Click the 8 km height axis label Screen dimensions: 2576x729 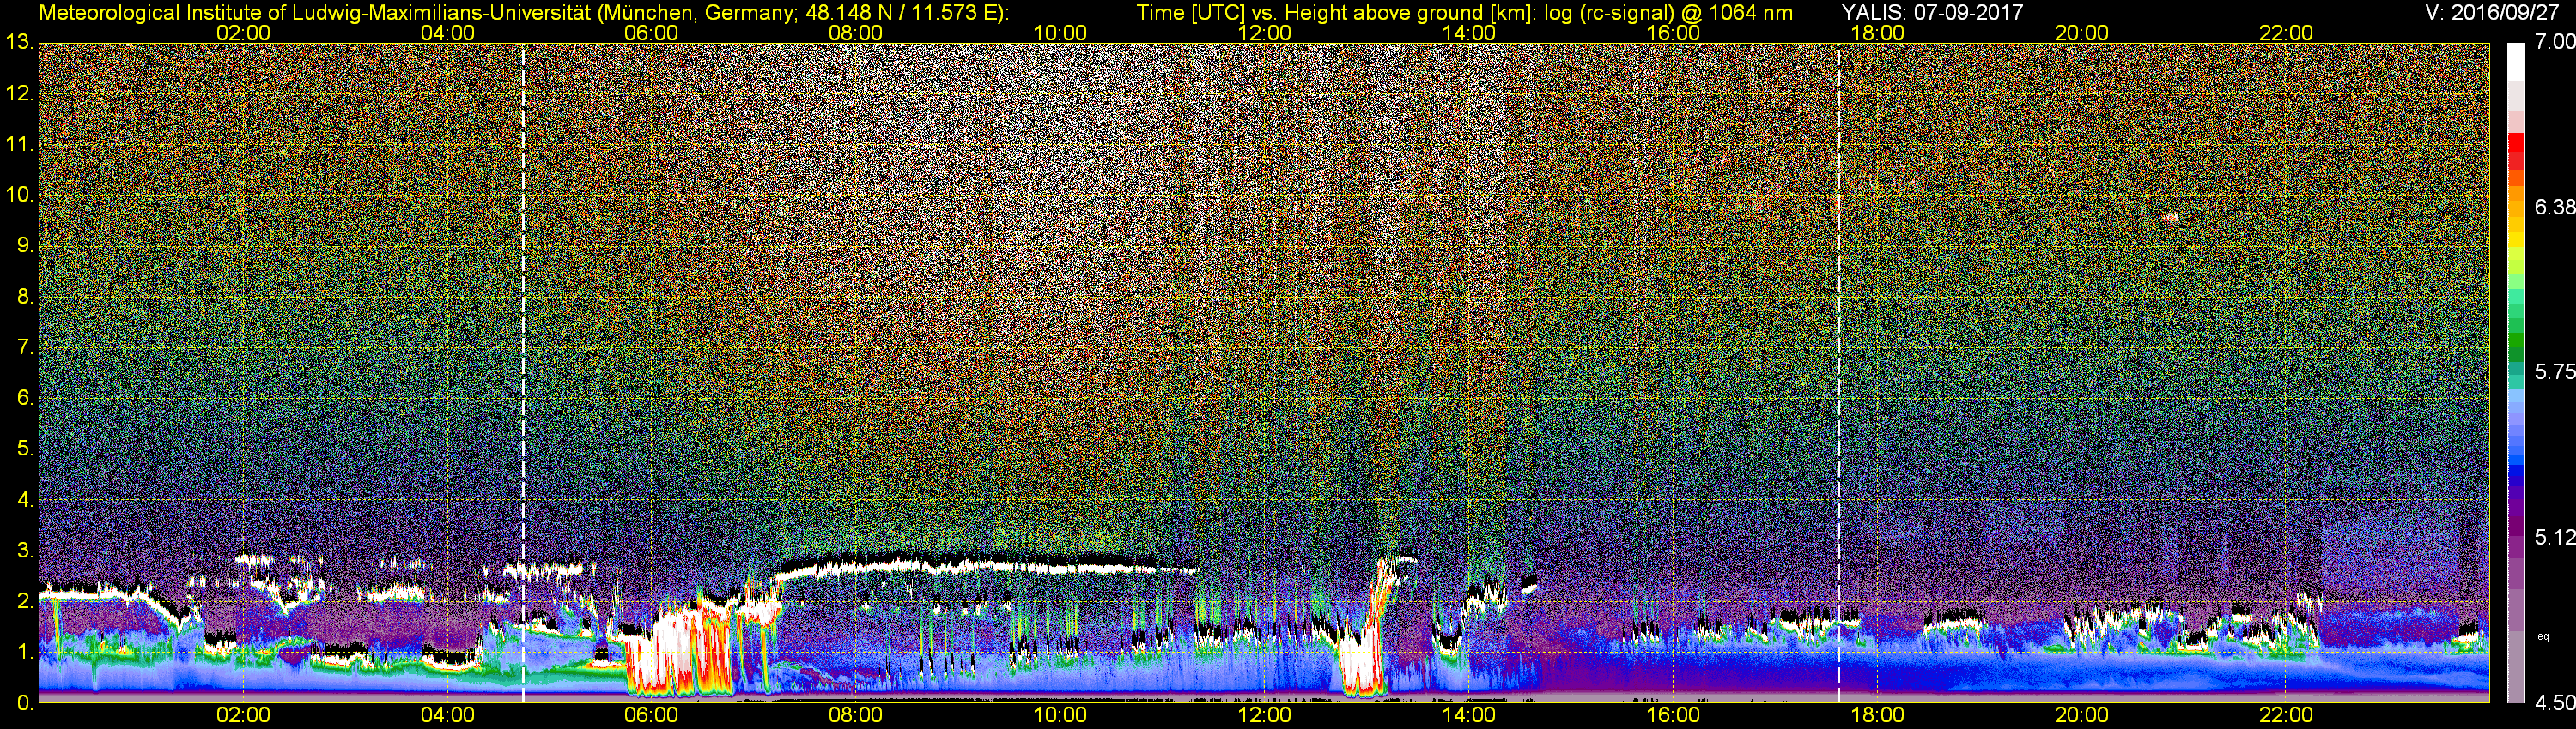click(24, 297)
